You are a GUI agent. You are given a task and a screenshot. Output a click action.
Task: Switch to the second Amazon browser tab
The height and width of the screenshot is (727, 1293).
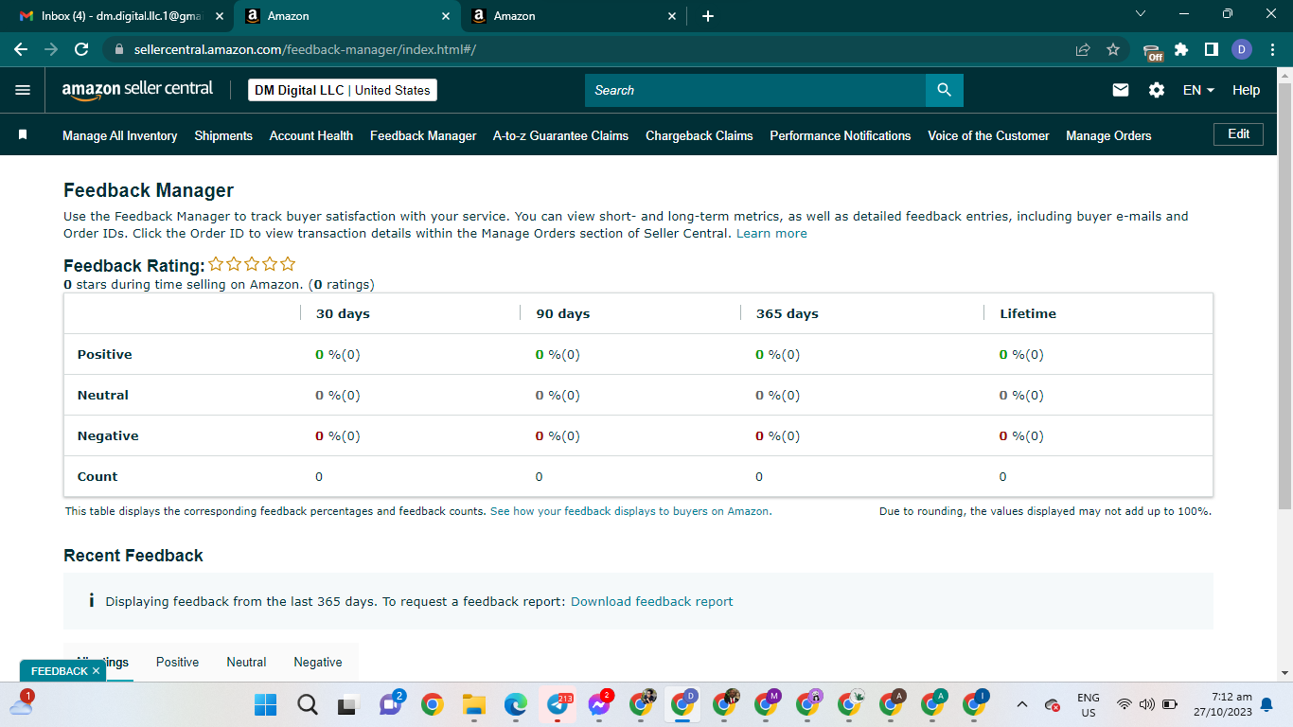[x=573, y=16]
